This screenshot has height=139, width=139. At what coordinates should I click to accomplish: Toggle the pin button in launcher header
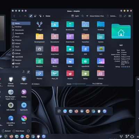28,72
